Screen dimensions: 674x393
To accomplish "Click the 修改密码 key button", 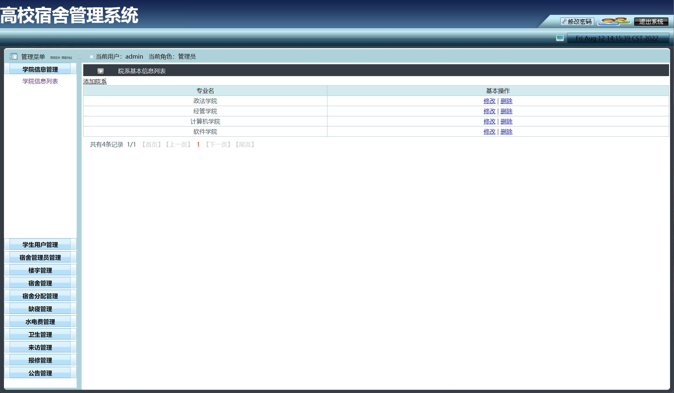I will 577,22.
